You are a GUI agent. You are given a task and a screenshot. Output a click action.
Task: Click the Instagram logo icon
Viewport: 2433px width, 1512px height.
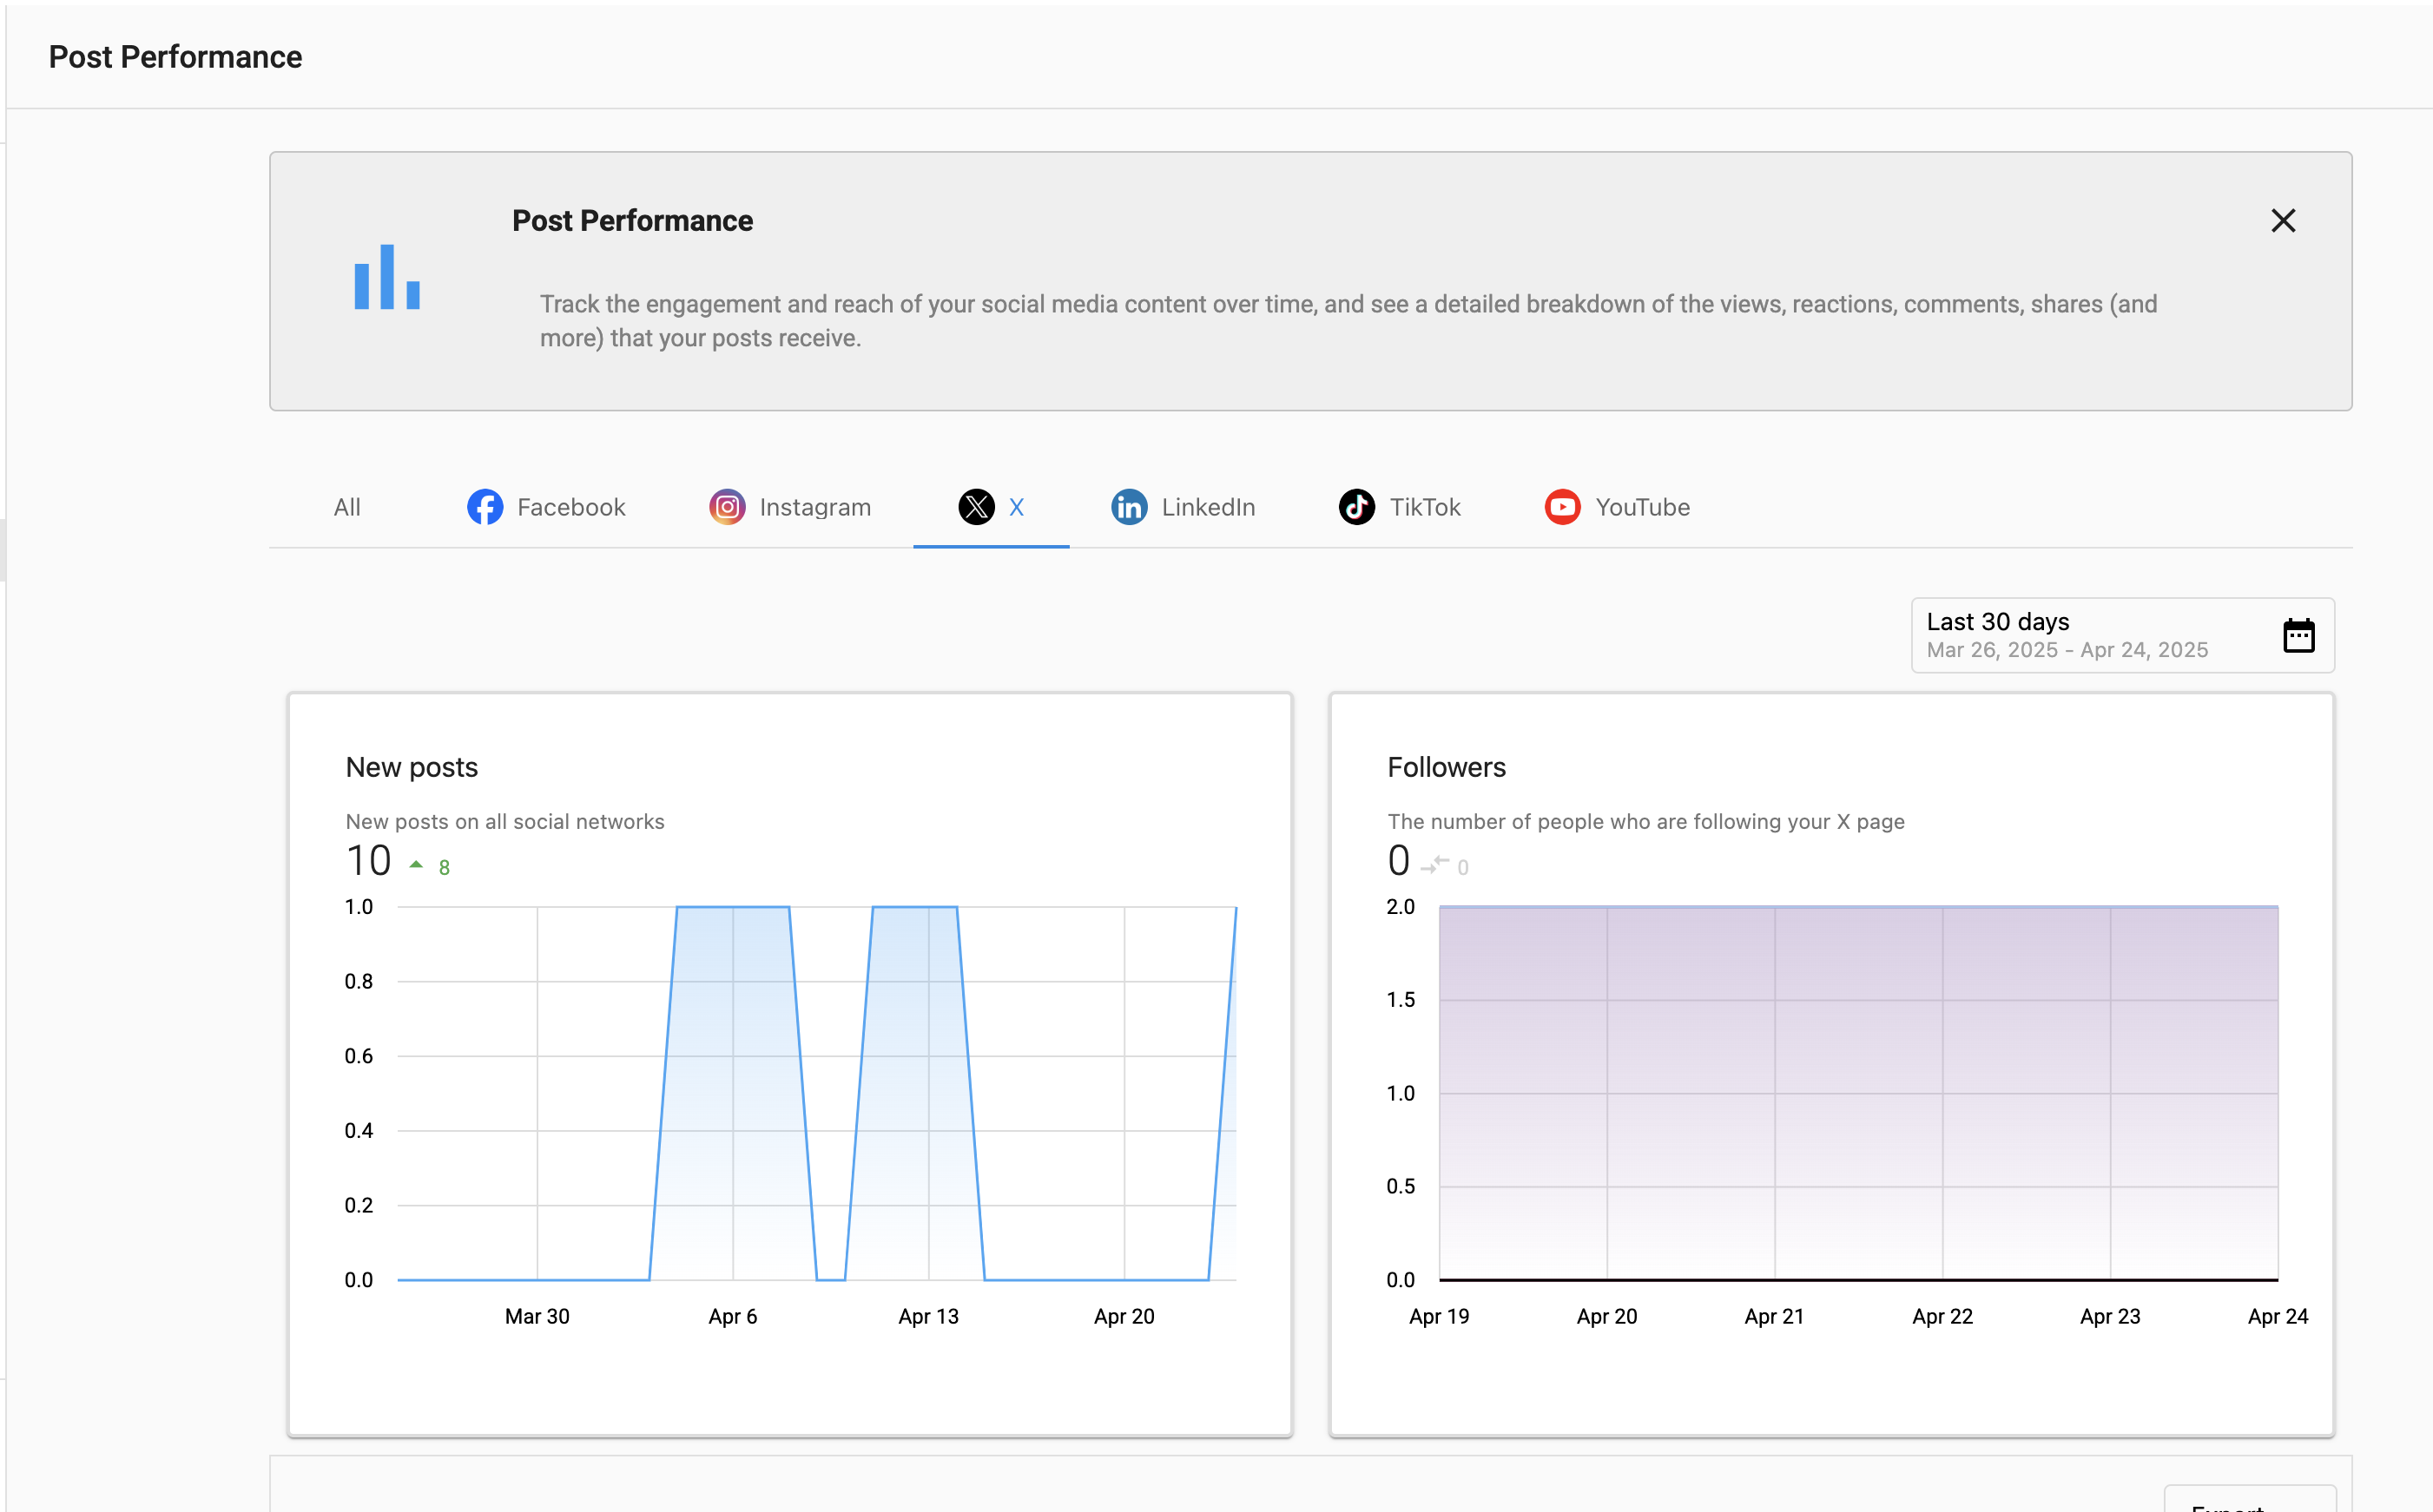tap(728, 507)
